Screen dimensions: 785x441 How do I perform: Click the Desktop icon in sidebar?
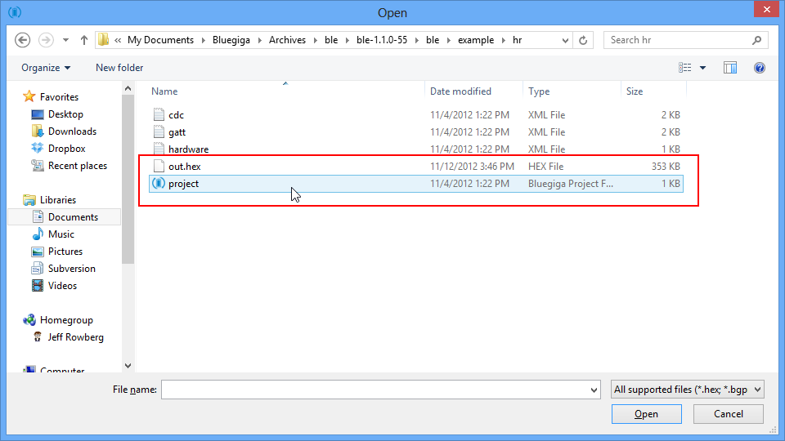point(38,114)
